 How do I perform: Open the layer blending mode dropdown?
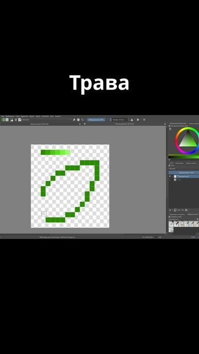pyautogui.click(x=184, y=169)
